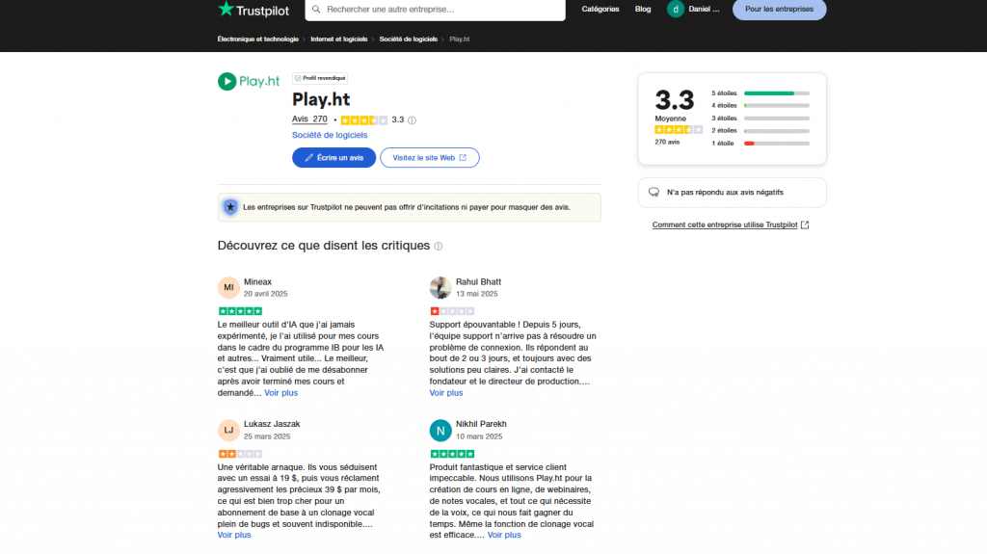Filter by 4 étoiles rating bar
Viewport: 987px width, 554px height.
pyautogui.click(x=760, y=106)
